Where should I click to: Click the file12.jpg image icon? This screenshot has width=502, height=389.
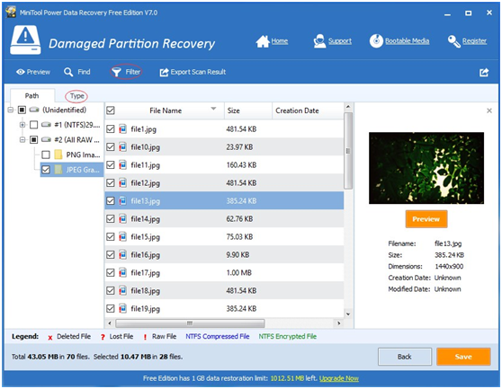(122, 182)
